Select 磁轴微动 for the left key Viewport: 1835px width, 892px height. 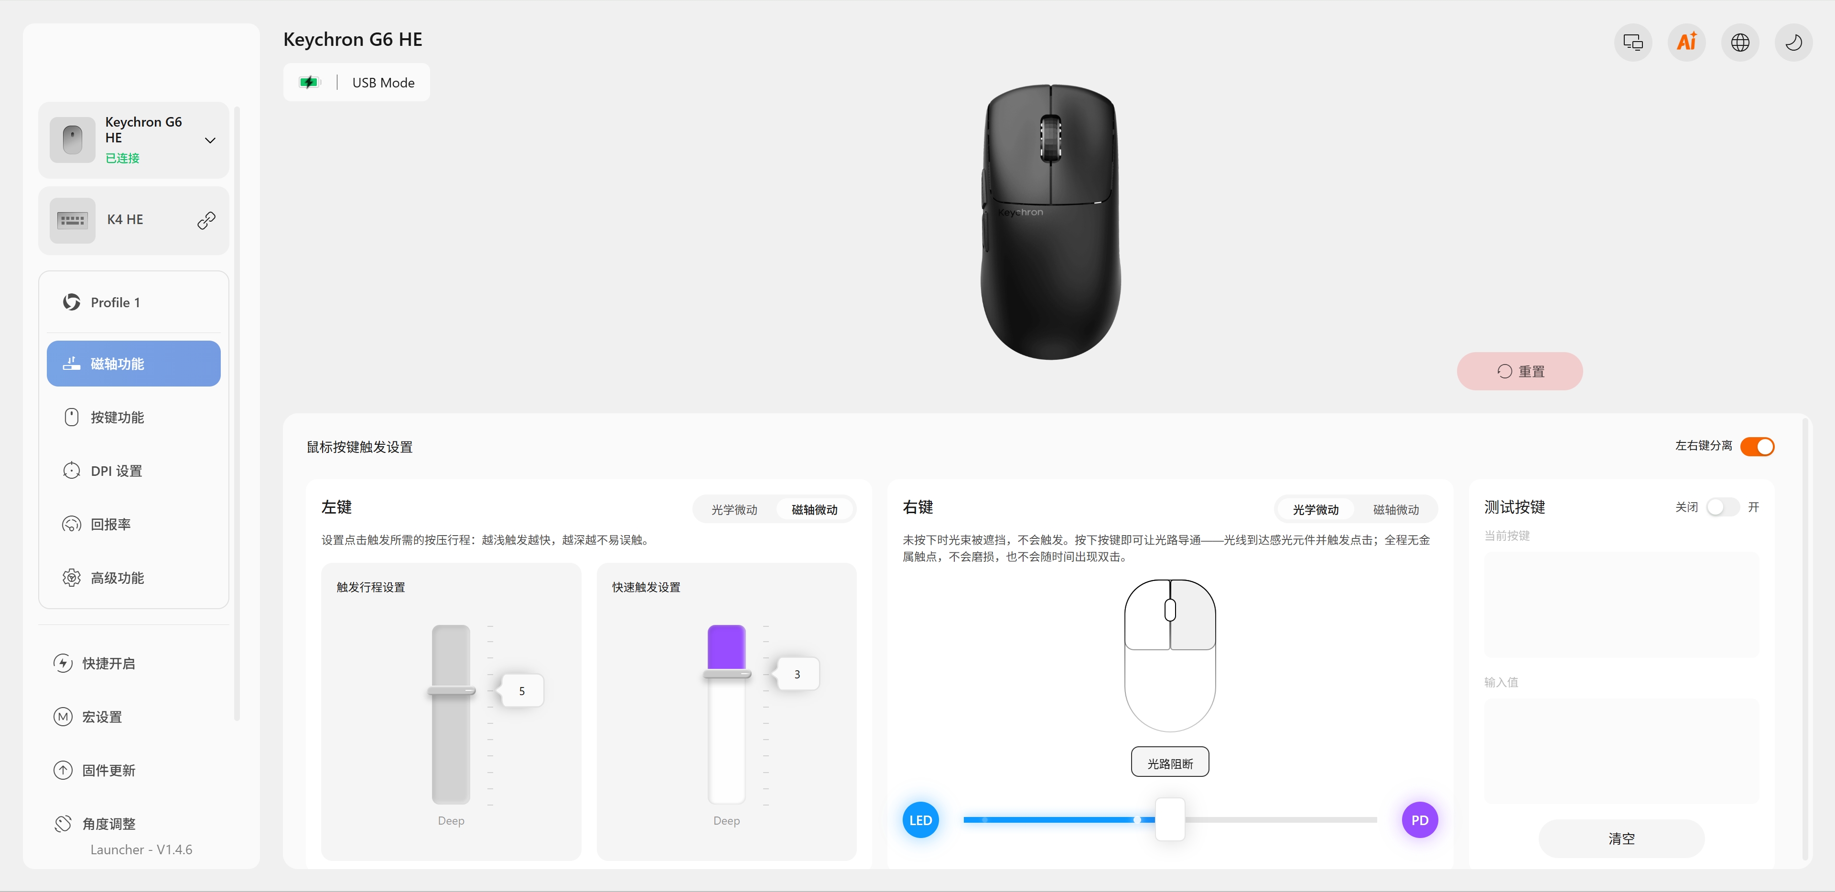(814, 510)
